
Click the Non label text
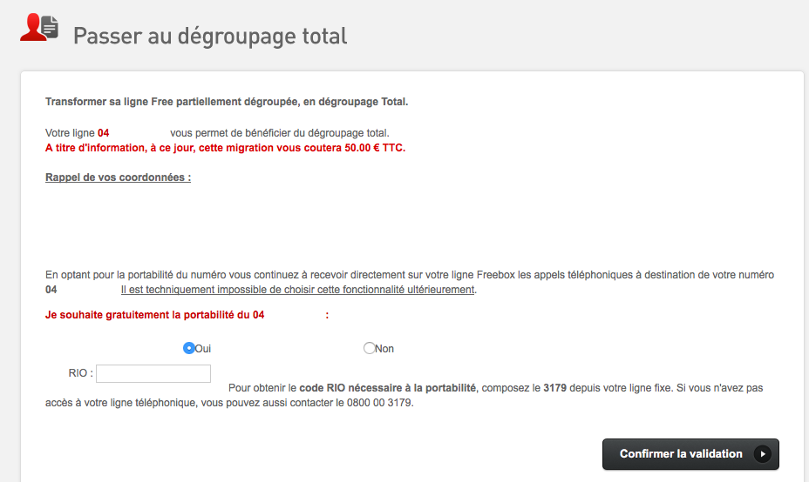coord(384,349)
